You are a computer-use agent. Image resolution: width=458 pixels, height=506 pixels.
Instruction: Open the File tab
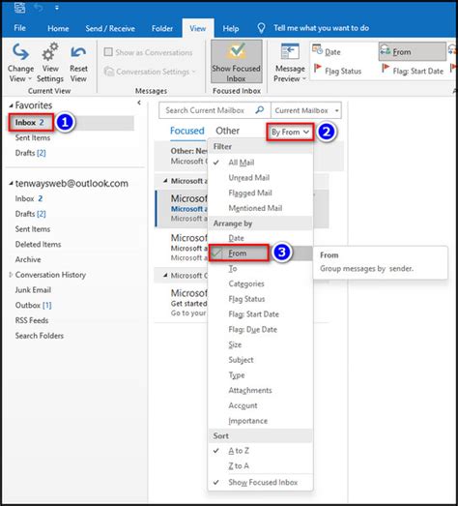click(19, 28)
